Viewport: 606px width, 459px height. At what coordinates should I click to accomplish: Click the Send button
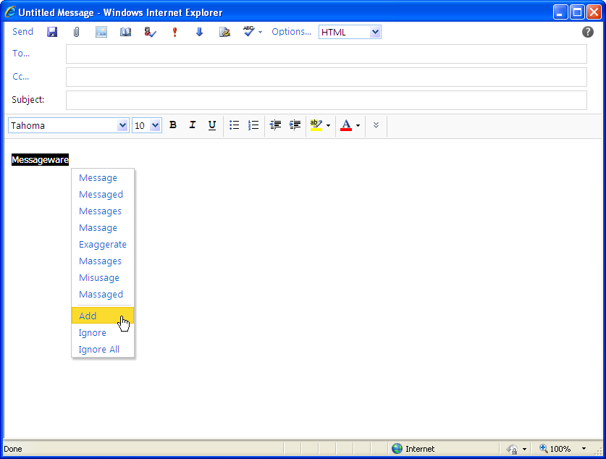pyautogui.click(x=22, y=32)
